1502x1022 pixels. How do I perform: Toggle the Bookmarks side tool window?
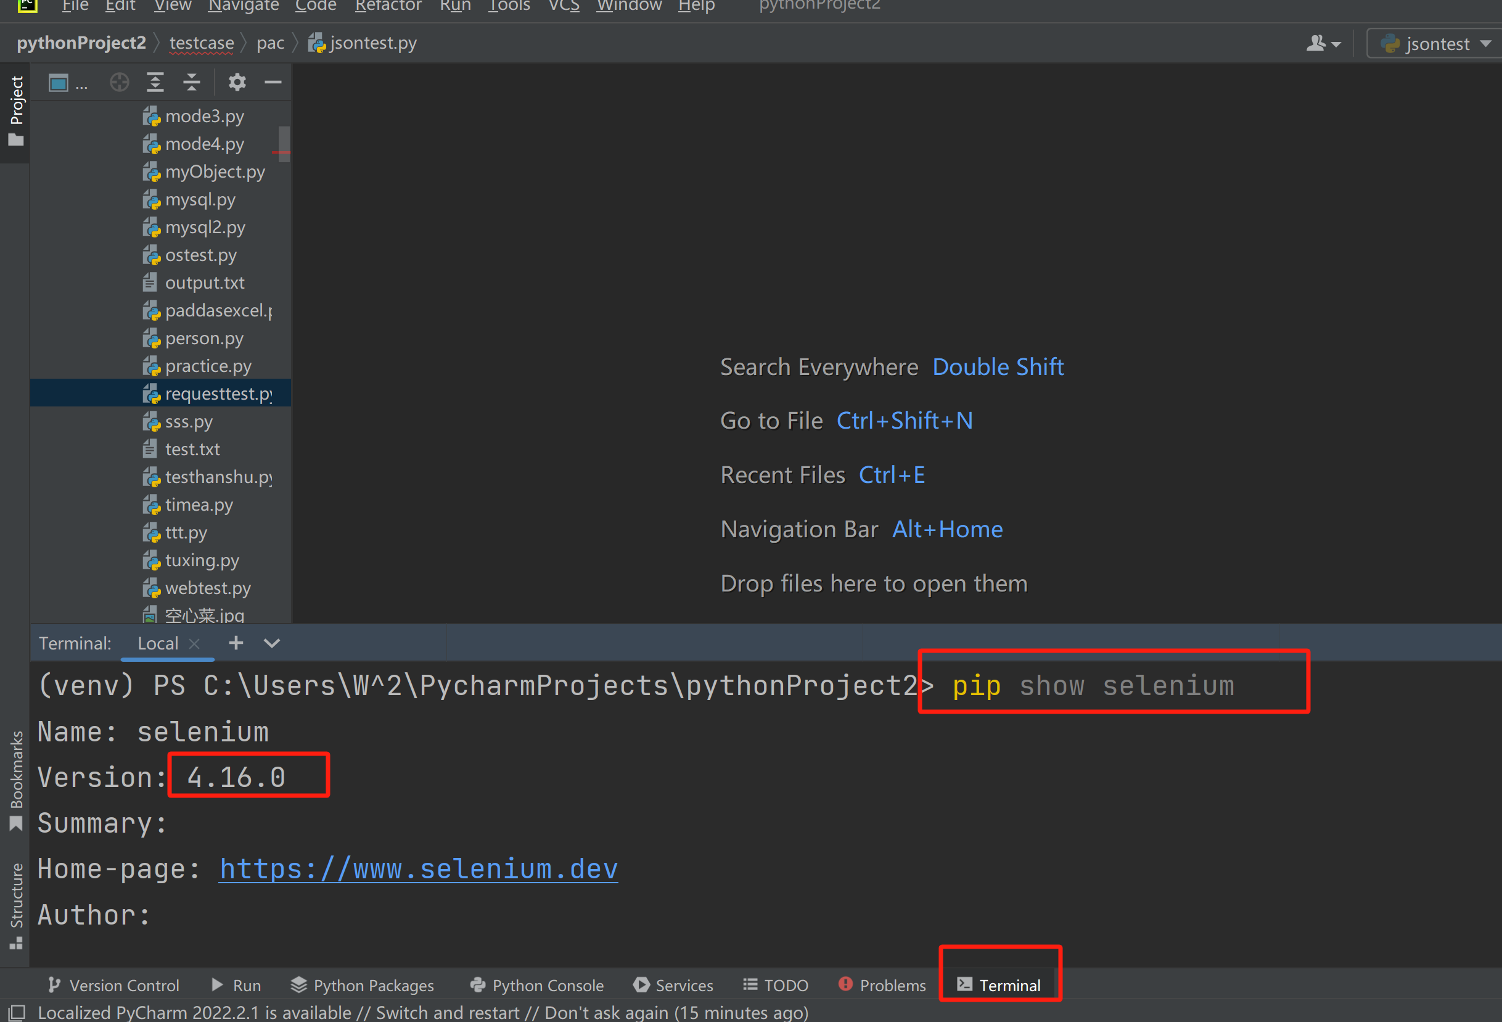tap(15, 780)
